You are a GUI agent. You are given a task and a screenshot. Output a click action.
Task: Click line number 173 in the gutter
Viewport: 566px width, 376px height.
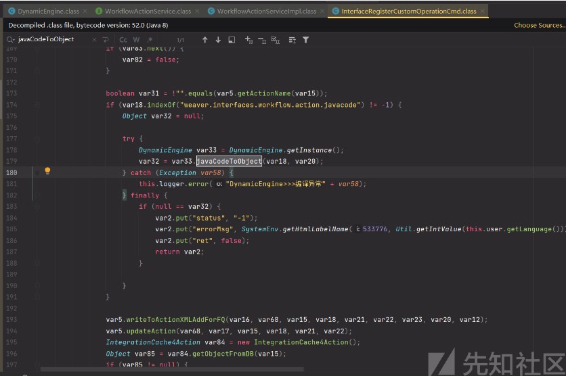[12, 93]
